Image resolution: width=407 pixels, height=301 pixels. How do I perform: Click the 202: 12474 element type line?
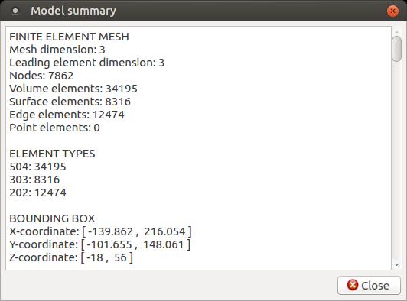pyautogui.click(x=37, y=193)
